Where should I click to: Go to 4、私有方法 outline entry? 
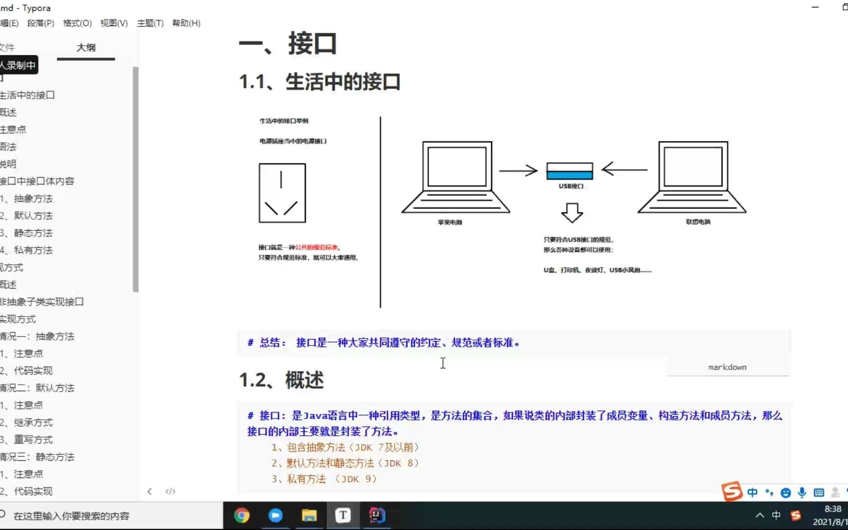[x=26, y=250]
